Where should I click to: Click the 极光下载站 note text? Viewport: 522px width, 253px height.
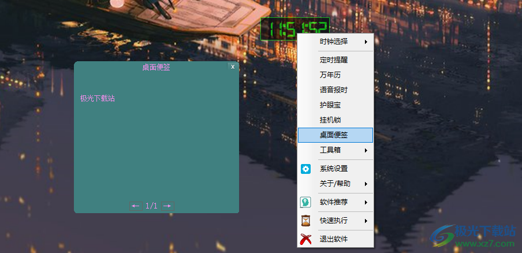point(97,99)
